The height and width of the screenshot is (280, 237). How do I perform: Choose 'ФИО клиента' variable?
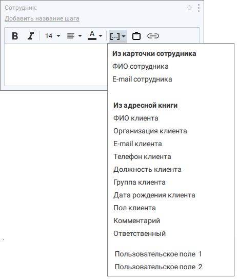click(136, 118)
